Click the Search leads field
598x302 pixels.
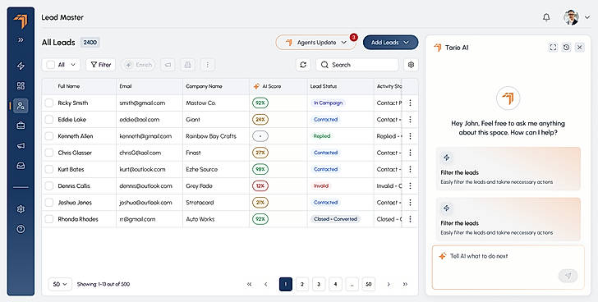[357, 65]
